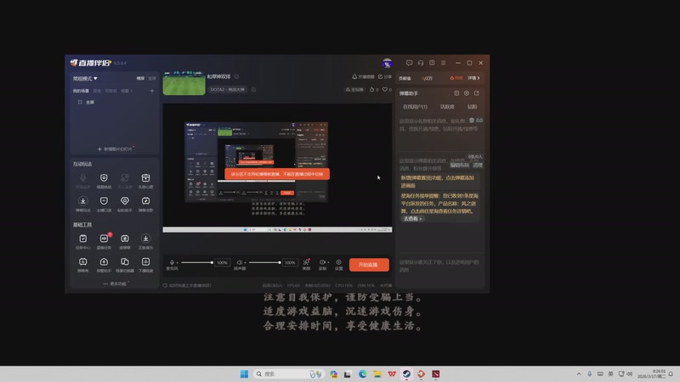
Task: Open the 任务中心 clipboard icon
Action: [x=82, y=239]
